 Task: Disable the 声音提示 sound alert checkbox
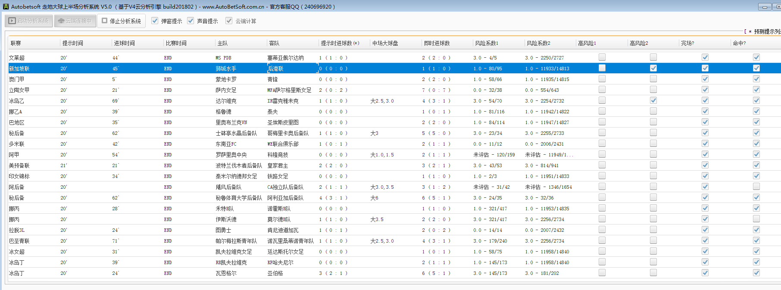(x=191, y=21)
